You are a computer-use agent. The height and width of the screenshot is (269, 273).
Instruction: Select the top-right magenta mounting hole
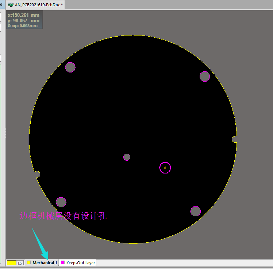click(205, 76)
